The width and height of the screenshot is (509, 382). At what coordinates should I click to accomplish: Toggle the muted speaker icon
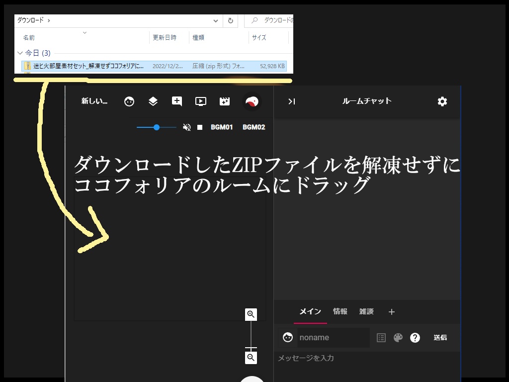tap(187, 127)
